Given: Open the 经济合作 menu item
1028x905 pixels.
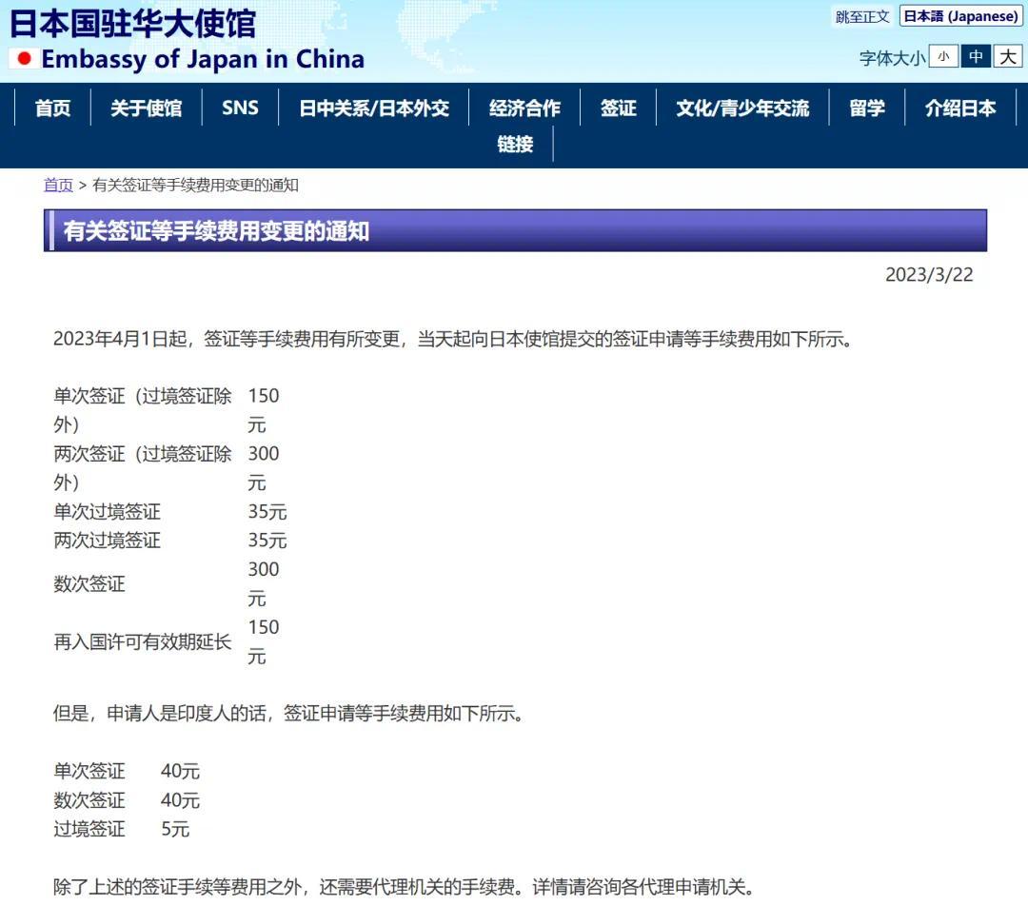Looking at the screenshot, I should 524,108.
